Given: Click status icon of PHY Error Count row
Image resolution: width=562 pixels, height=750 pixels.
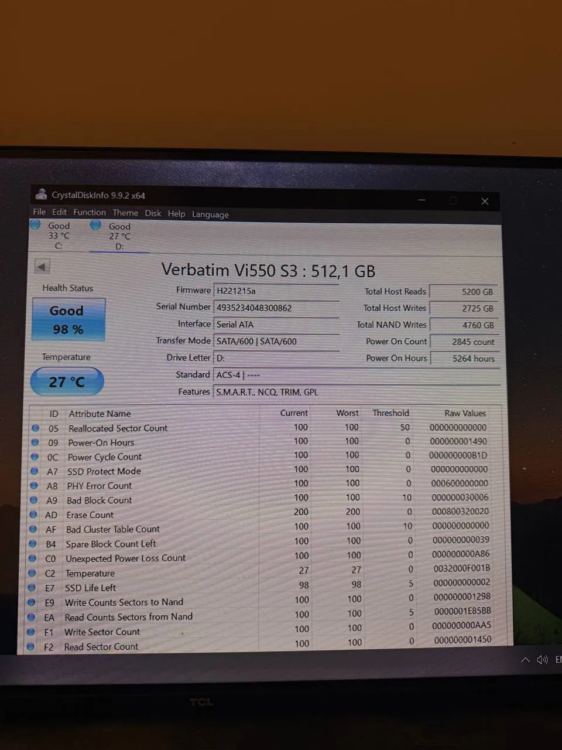Looking at the screenshot, I should point(34,485).
